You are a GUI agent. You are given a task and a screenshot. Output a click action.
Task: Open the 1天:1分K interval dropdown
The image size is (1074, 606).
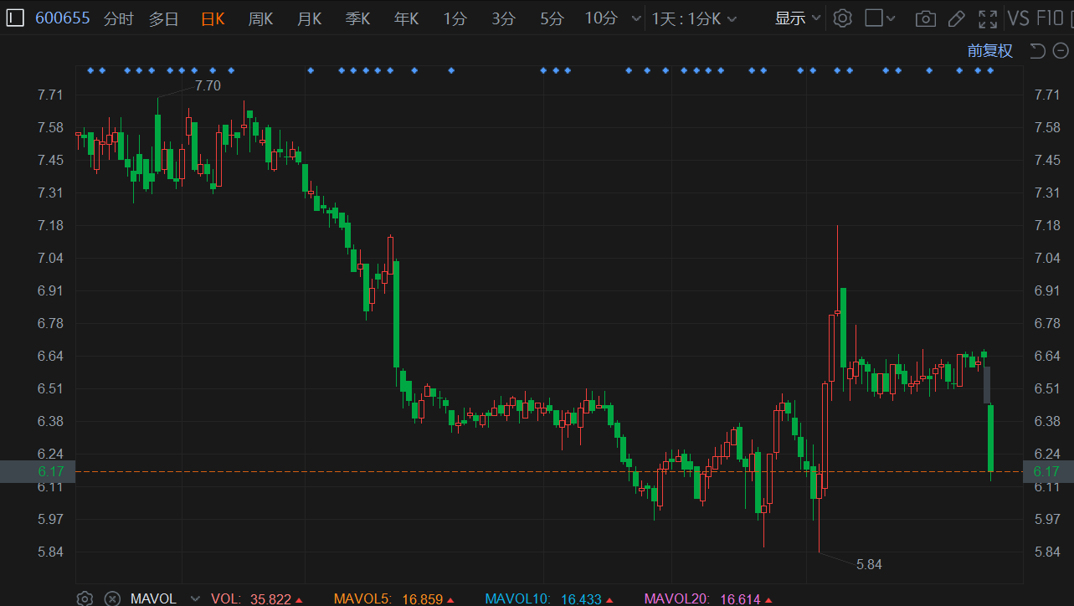tap(695, 18)
